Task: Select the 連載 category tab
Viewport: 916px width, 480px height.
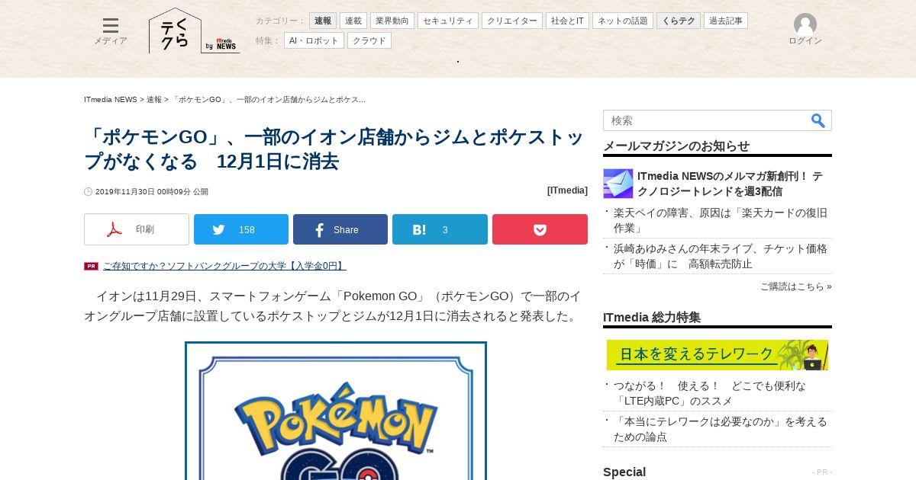Action: (x=353, y=21)
